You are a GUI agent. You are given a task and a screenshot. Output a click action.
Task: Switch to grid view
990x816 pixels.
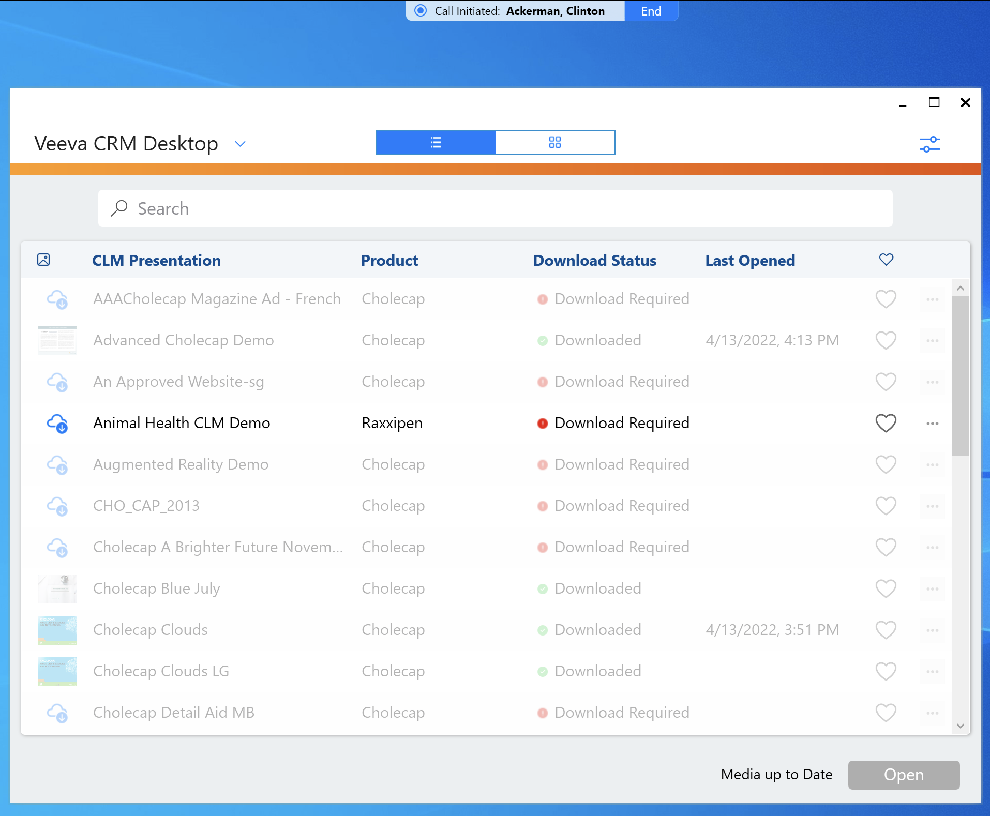pos(555,142)
